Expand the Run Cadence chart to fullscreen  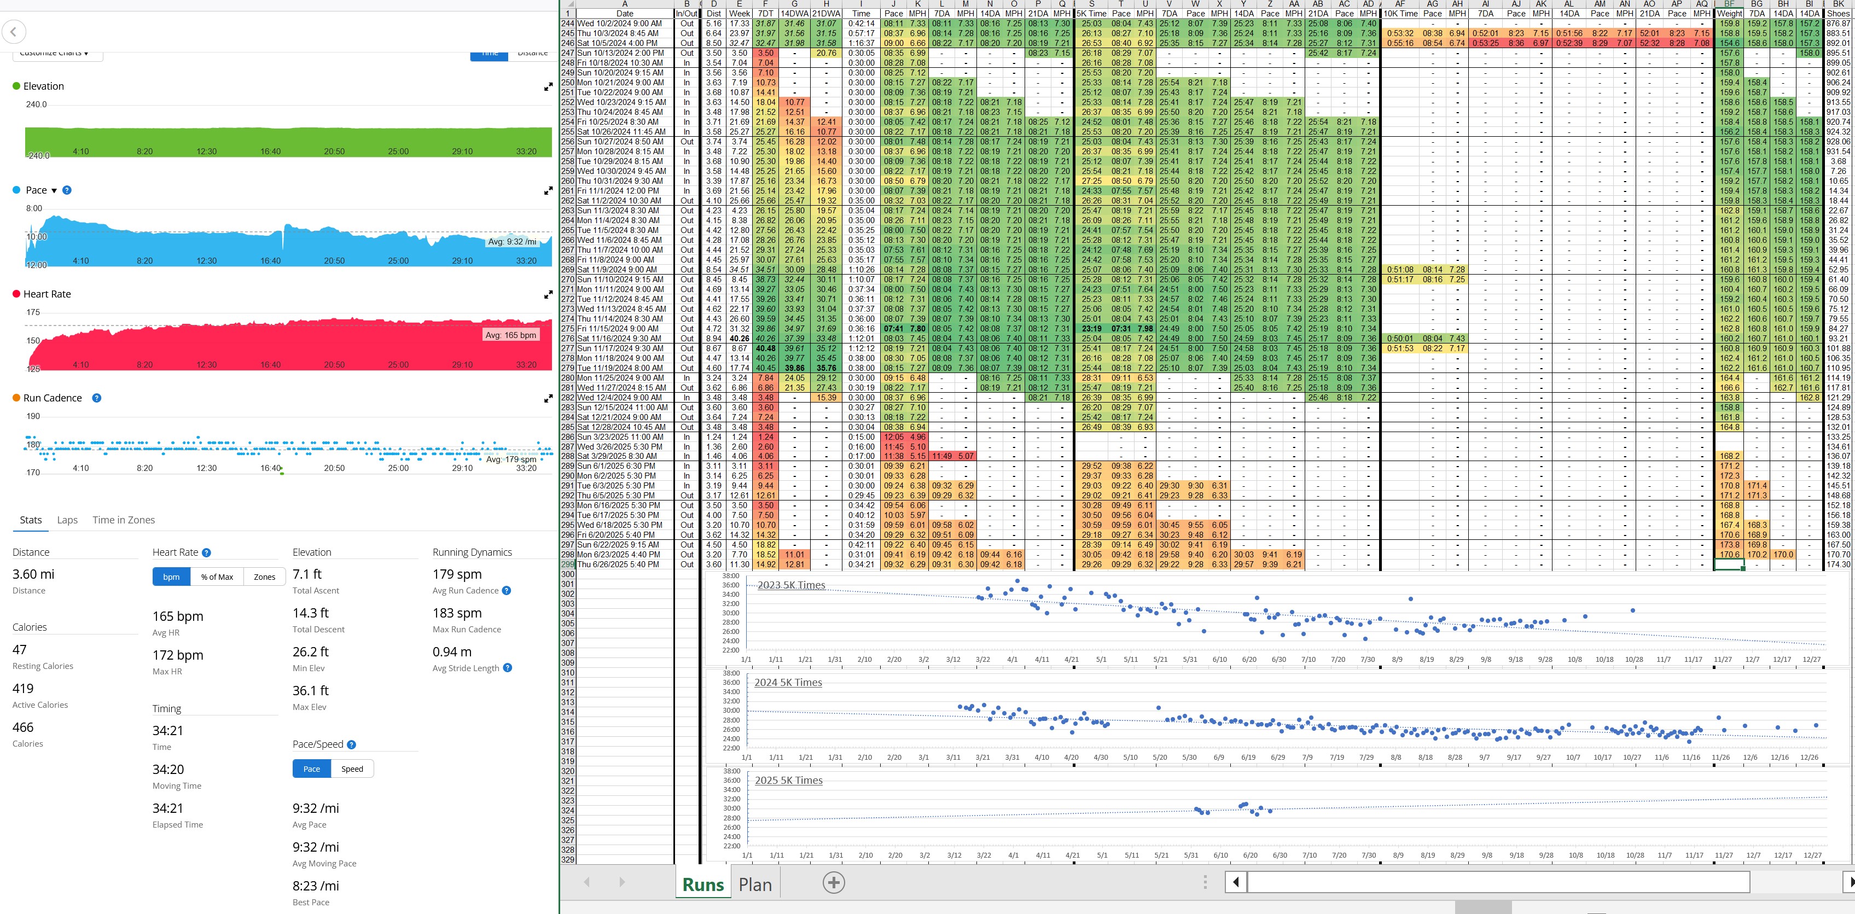click(548, 398)
